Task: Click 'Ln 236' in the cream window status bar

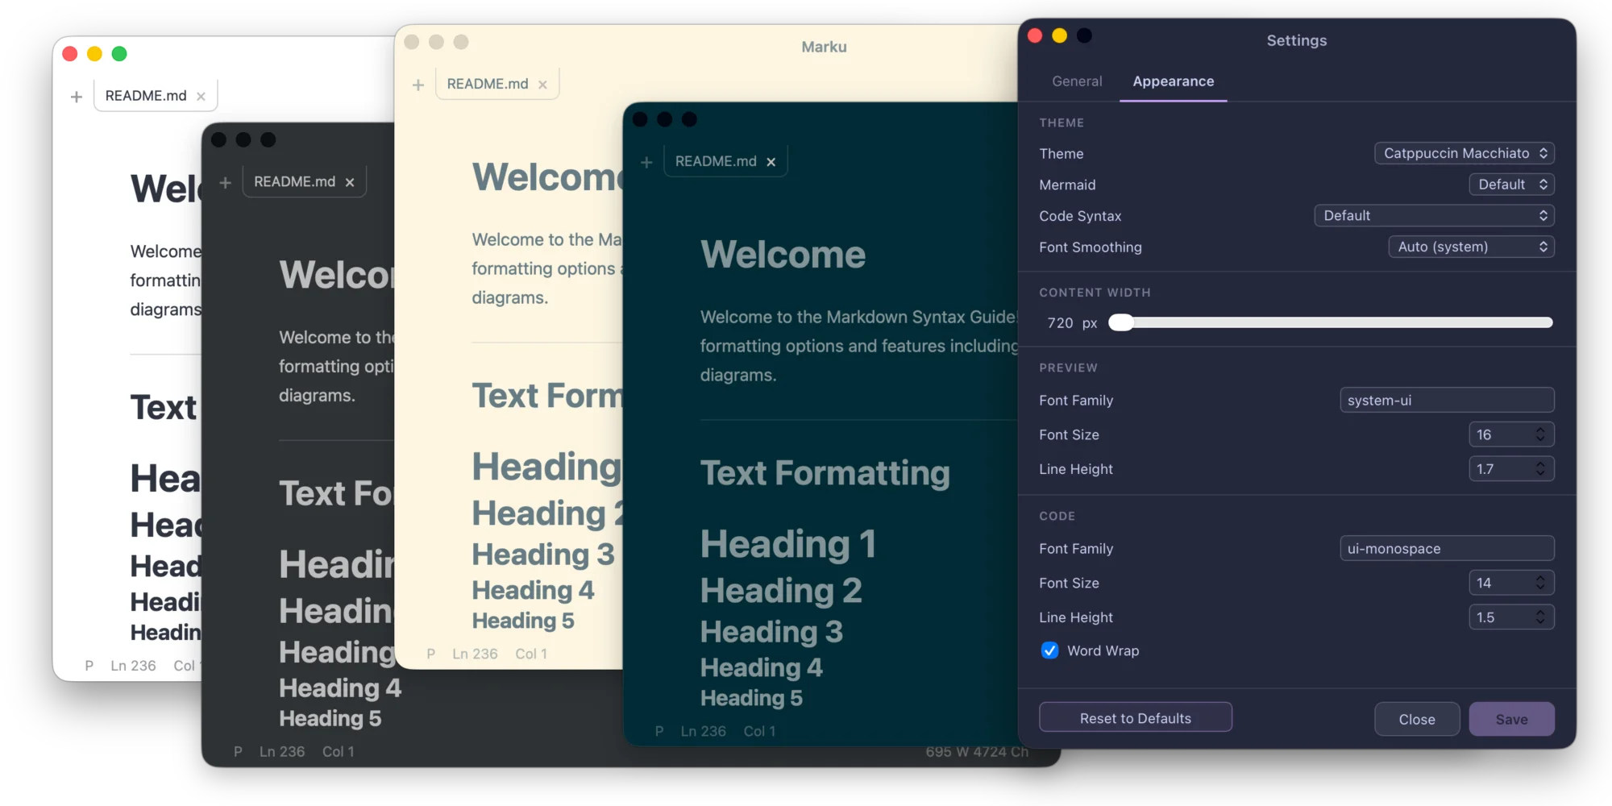Action: [475, 654]
